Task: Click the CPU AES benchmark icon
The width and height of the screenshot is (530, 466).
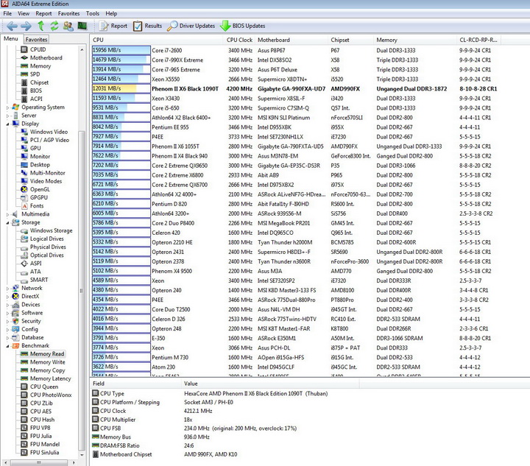Action: 24,412
